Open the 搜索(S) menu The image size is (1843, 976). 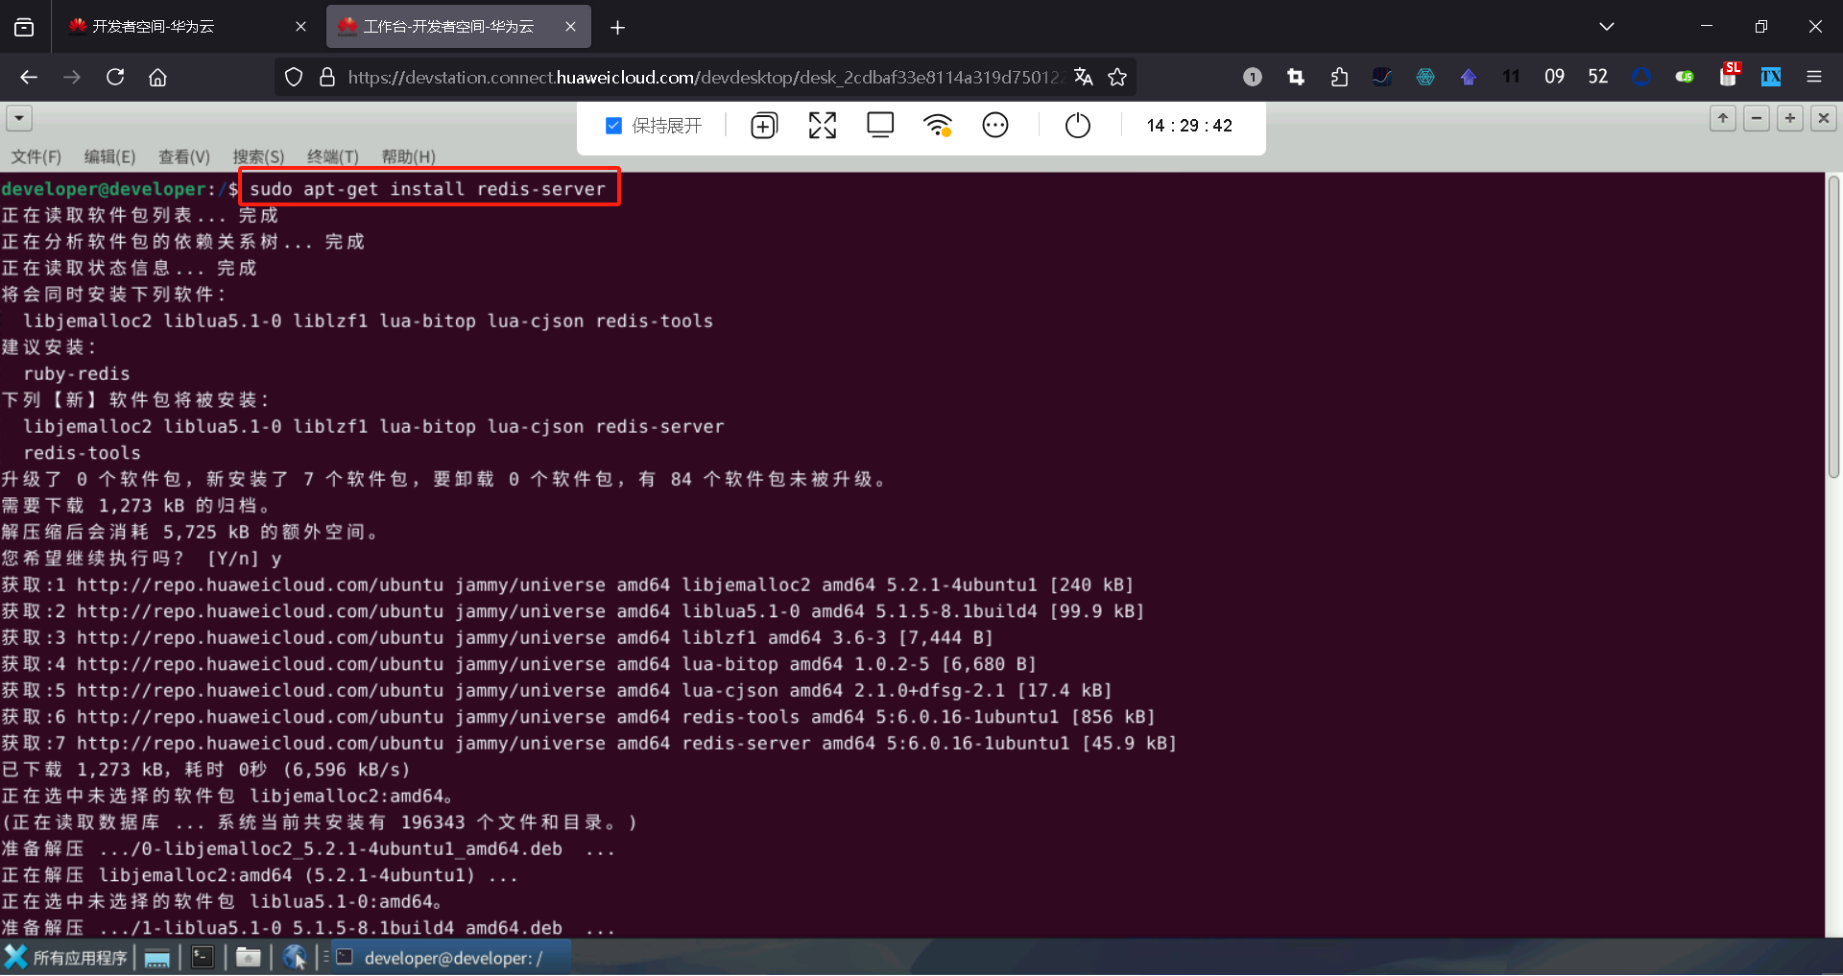pos(258,156)
